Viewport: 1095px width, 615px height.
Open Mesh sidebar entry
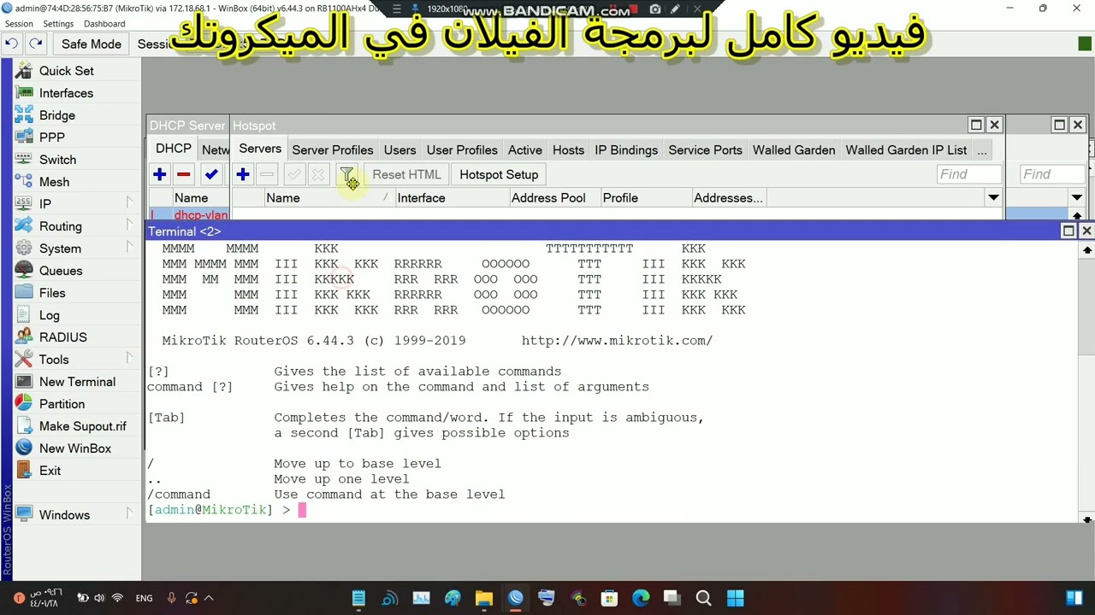54,182
